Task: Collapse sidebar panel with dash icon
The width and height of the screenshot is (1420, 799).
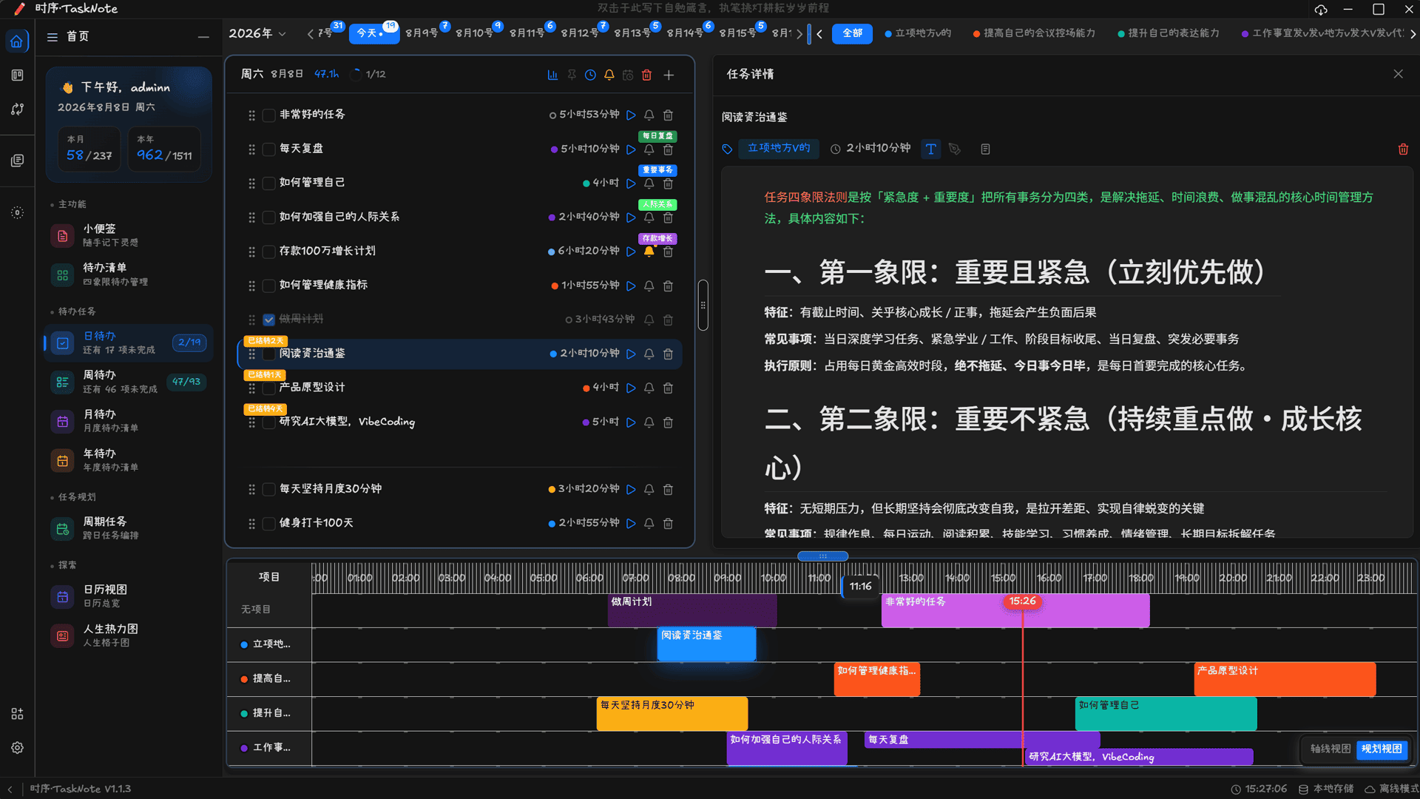Action: (203, 37)
